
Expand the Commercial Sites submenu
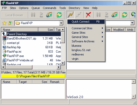tap(86, 28)
